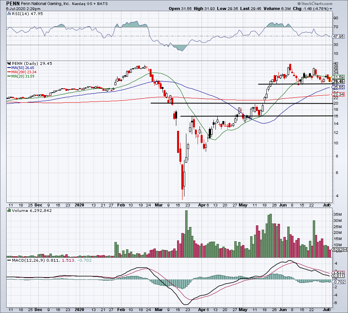348x313 pixels.
Task: Click the Volume 6,292,842 panel label
Action: pyautogui.click(x=32, y=210)
